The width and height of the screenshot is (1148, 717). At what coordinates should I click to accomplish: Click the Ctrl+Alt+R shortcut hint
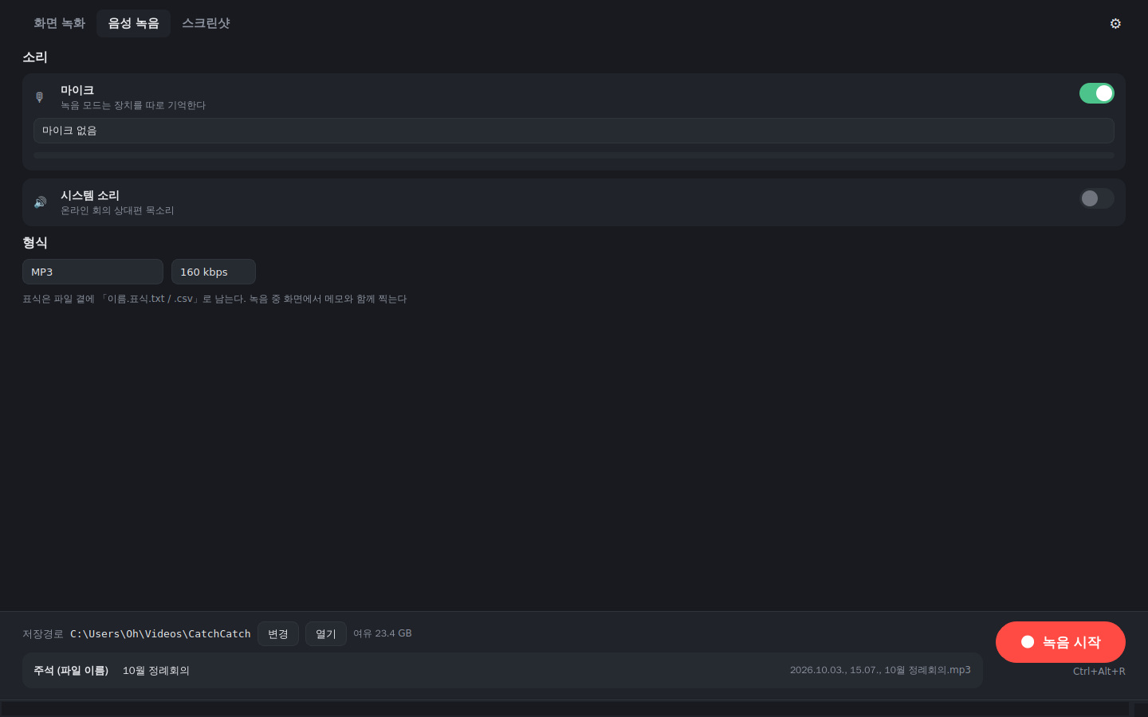pyautogui.click(x=1099, y=671)
